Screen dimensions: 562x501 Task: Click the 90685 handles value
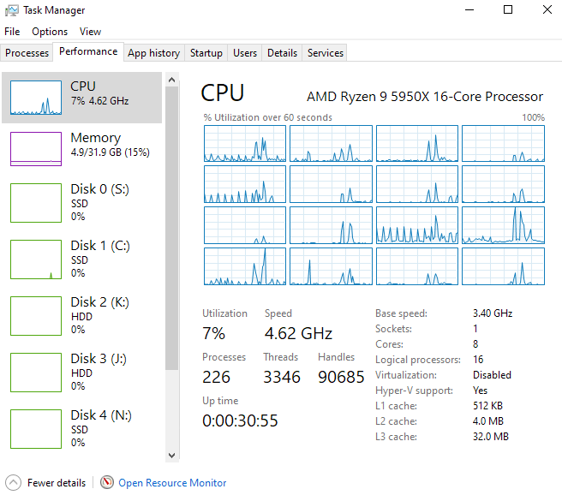click(x=341, y=377)
